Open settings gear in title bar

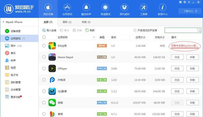pyautogui.click(x=185, y=2)
